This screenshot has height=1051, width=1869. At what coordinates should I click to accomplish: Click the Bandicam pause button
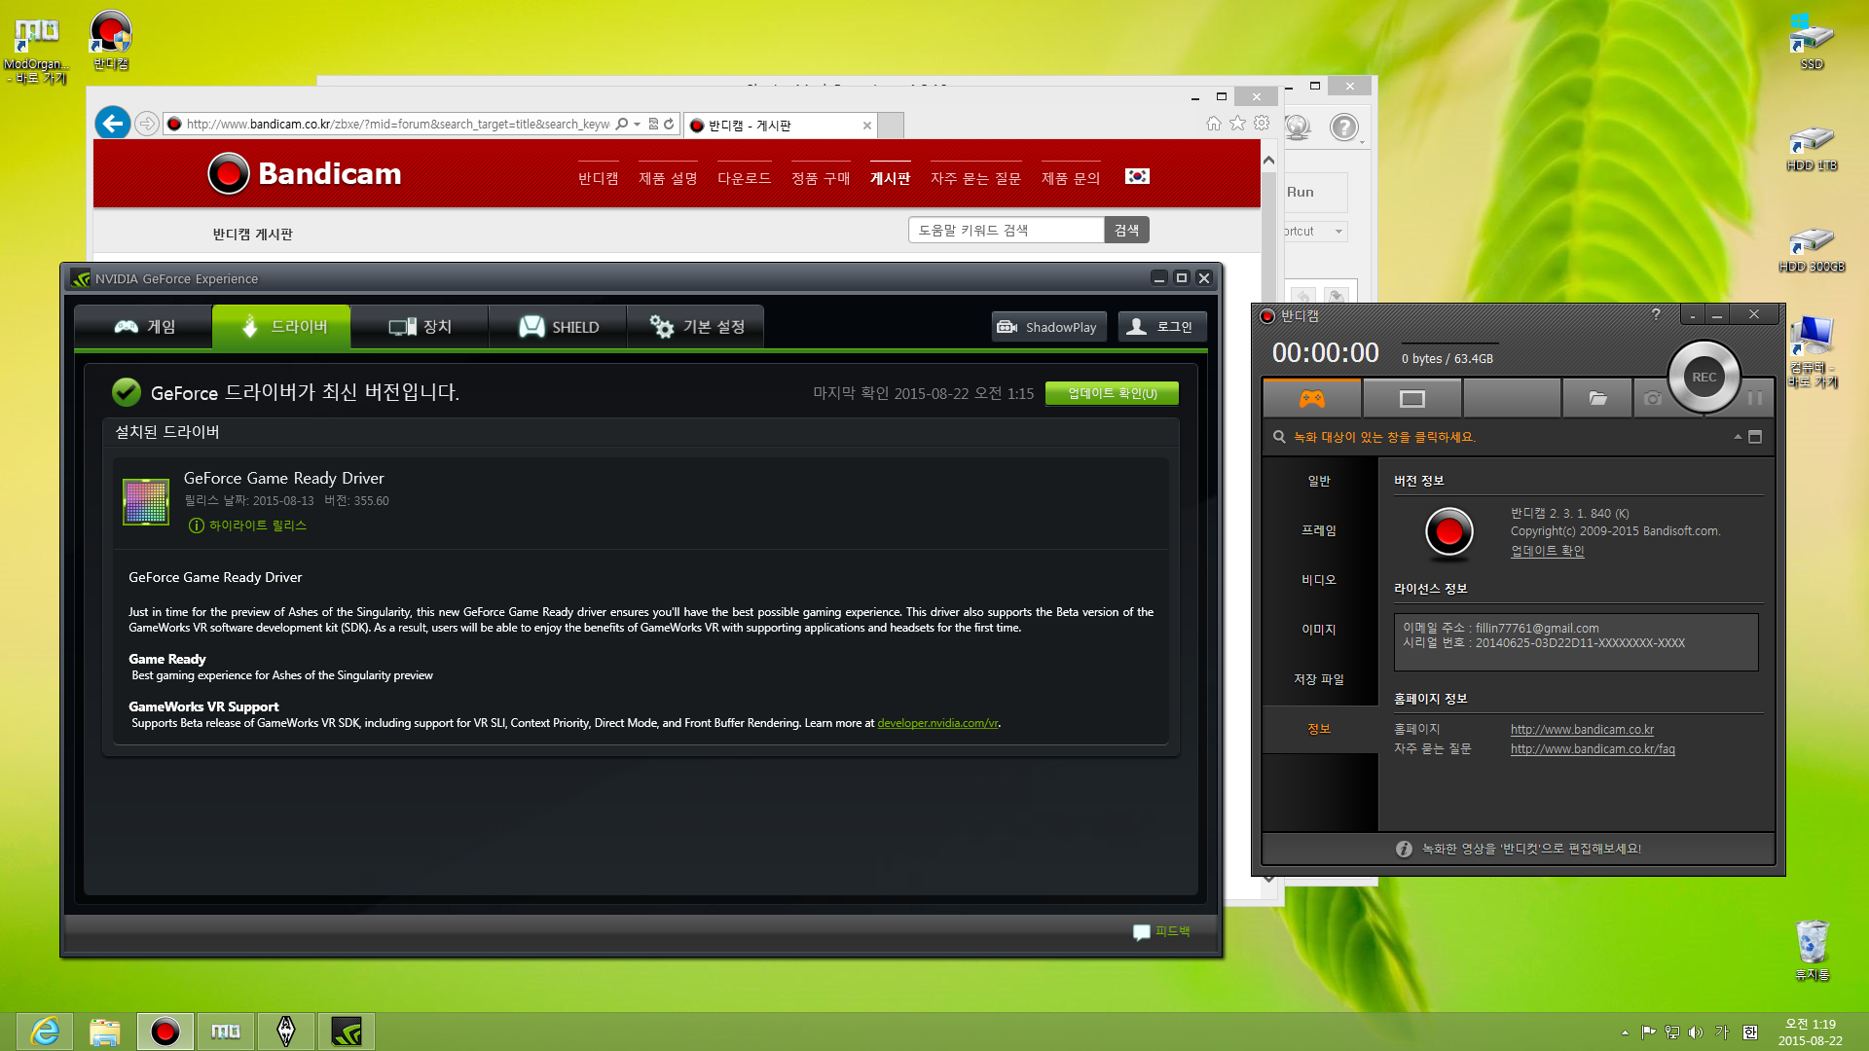pyautogui.click(x=1755, y=398)
